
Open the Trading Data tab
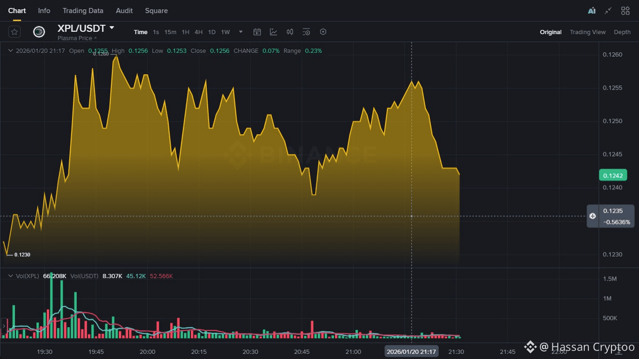pos(83,10)
